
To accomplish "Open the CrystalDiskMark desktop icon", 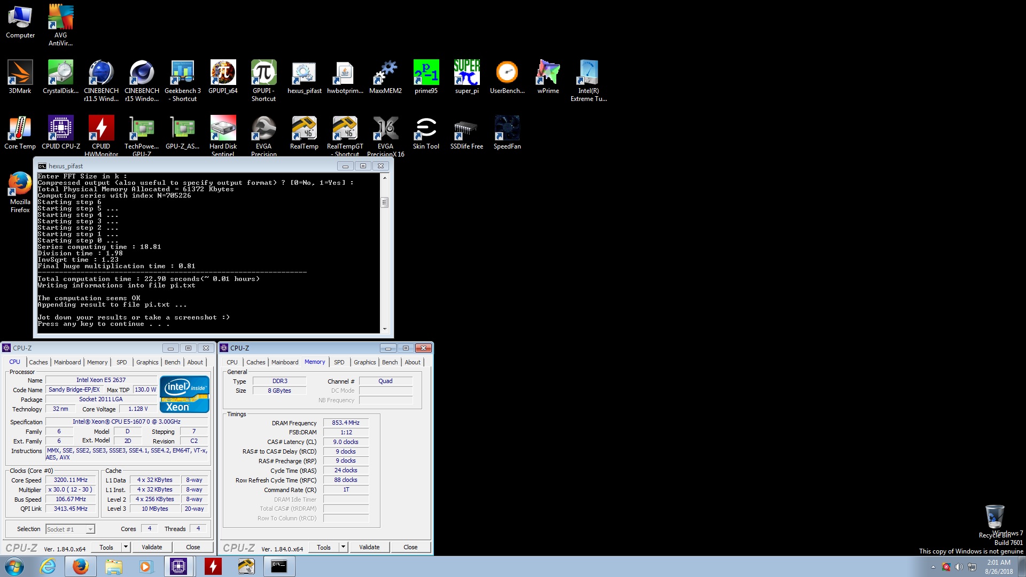I will pos(60,77).
